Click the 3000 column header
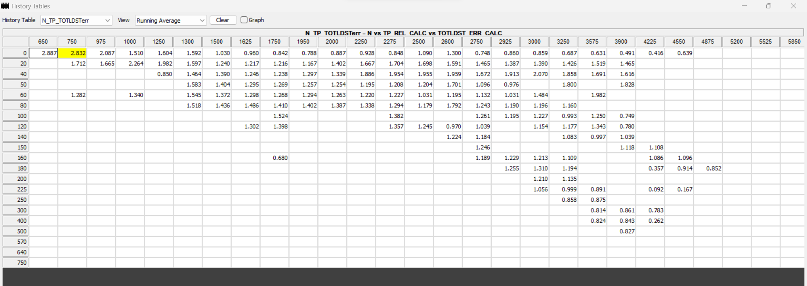The height and width of the screenshot is (286, 807). click(x=534, y=42)
